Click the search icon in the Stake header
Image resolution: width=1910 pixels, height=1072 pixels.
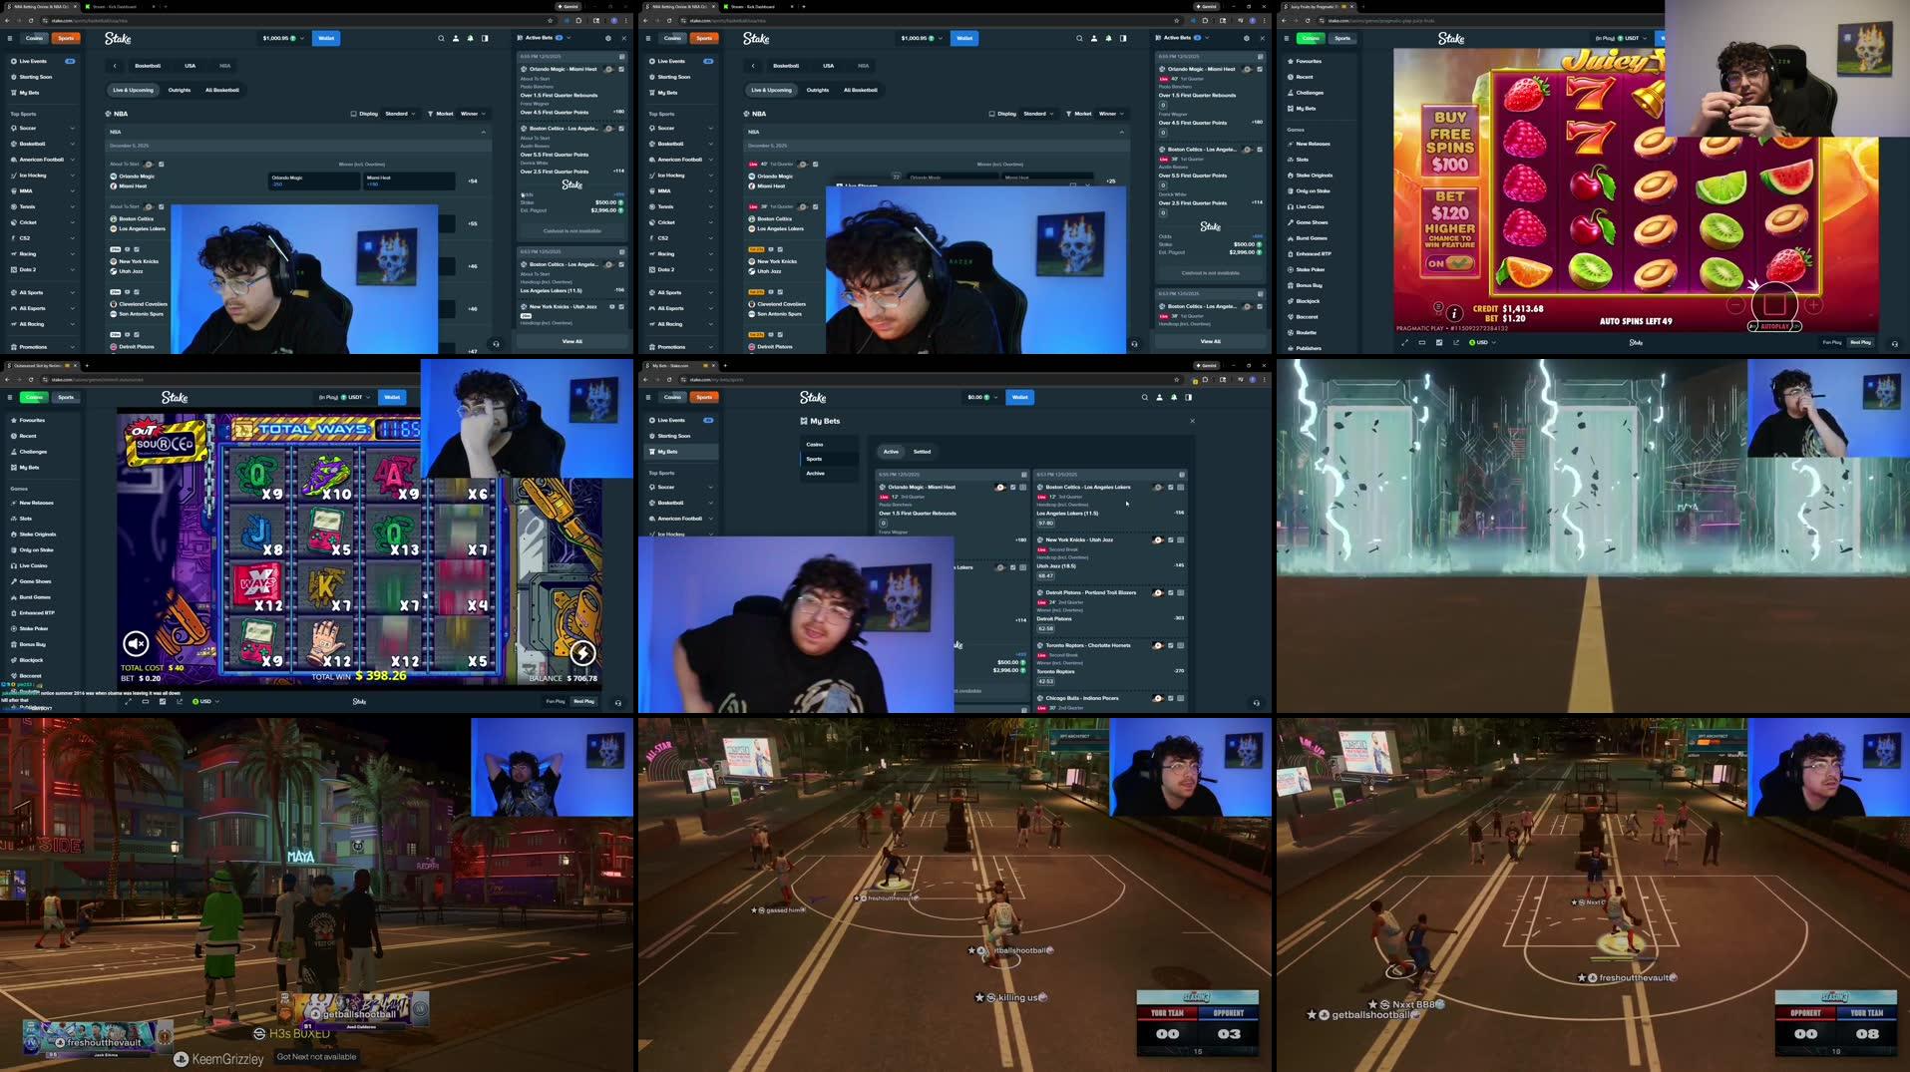[x=440, y=38]
